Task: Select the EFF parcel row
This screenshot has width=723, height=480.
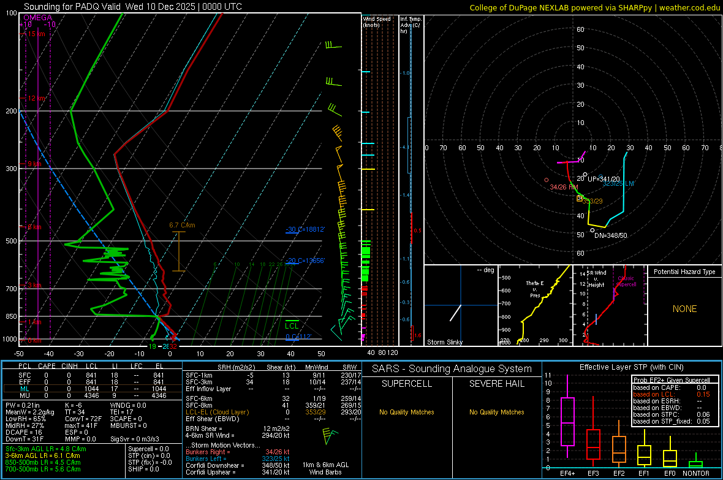Action: (x=92, y=382)
